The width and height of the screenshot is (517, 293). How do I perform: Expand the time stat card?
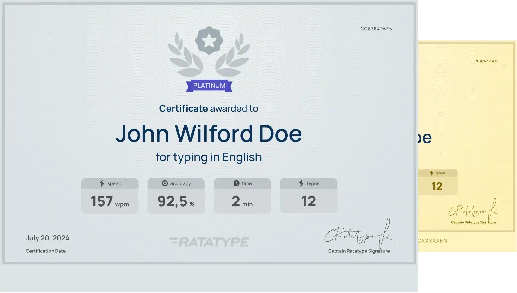pyautogui.click(x=242, y=195)
